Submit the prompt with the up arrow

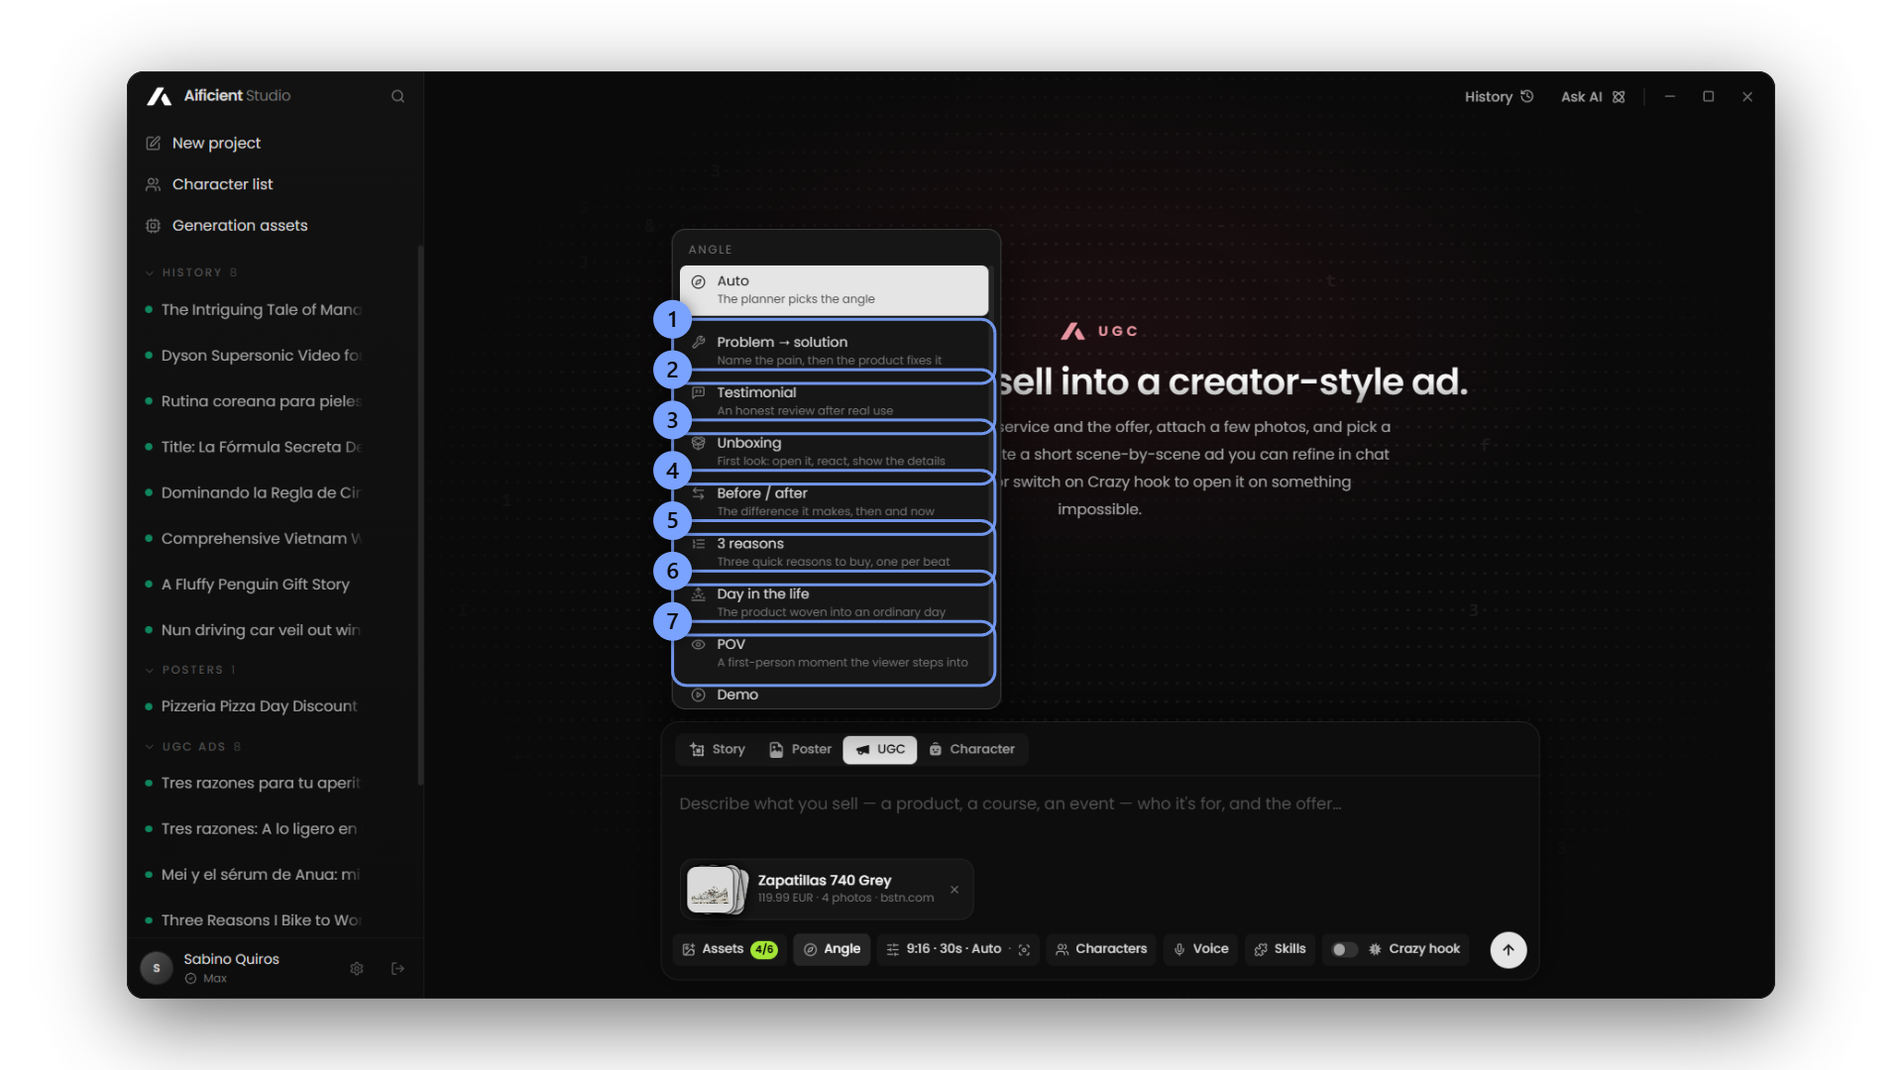(1508, 949)
